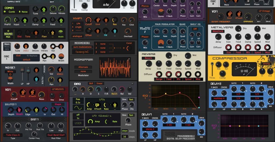Click the Alternate button in ModMapper1
Screen dimensions: 275x142
tap(83, 67)
